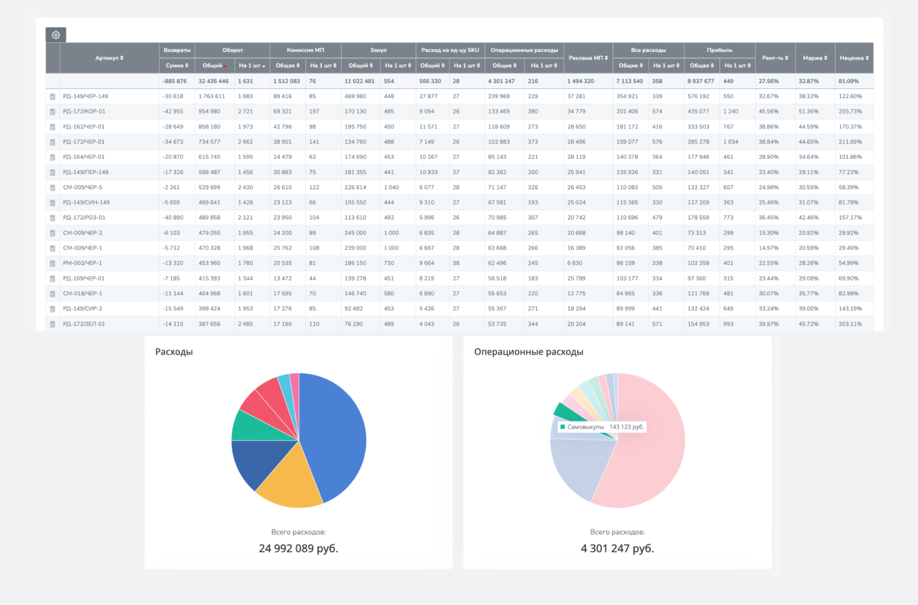Click calculator icon for СМ-018/ЧЕР-1 row

[53, 294]
